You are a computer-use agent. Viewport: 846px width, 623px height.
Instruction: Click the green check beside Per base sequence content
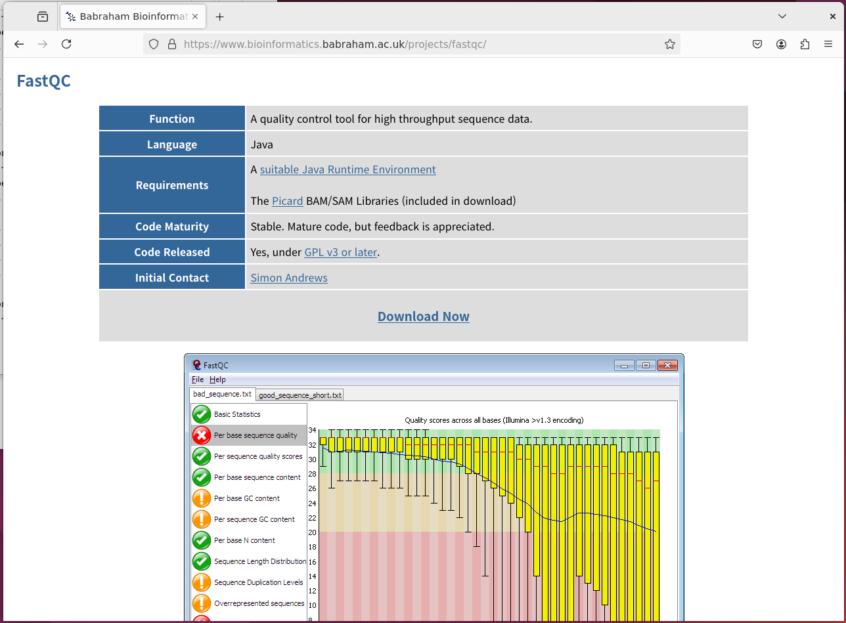(202, 477)
